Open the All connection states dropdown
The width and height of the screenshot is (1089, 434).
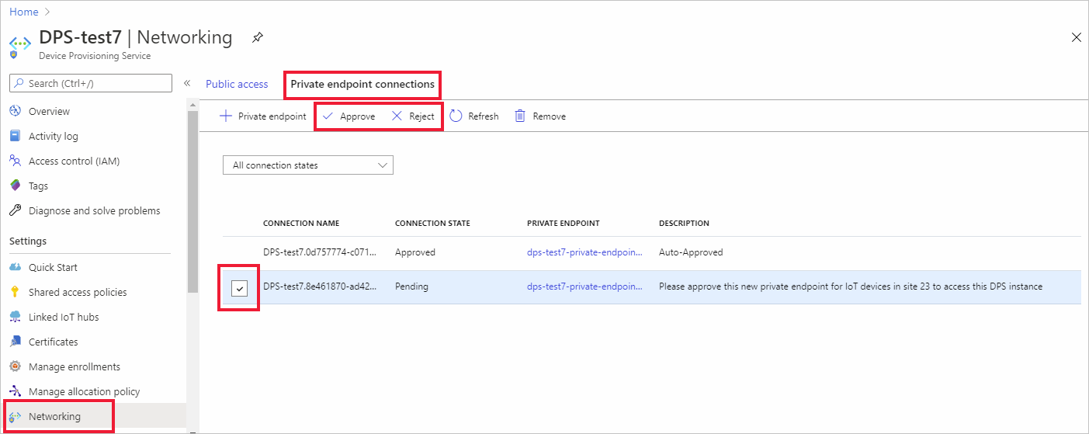point(307,165)
